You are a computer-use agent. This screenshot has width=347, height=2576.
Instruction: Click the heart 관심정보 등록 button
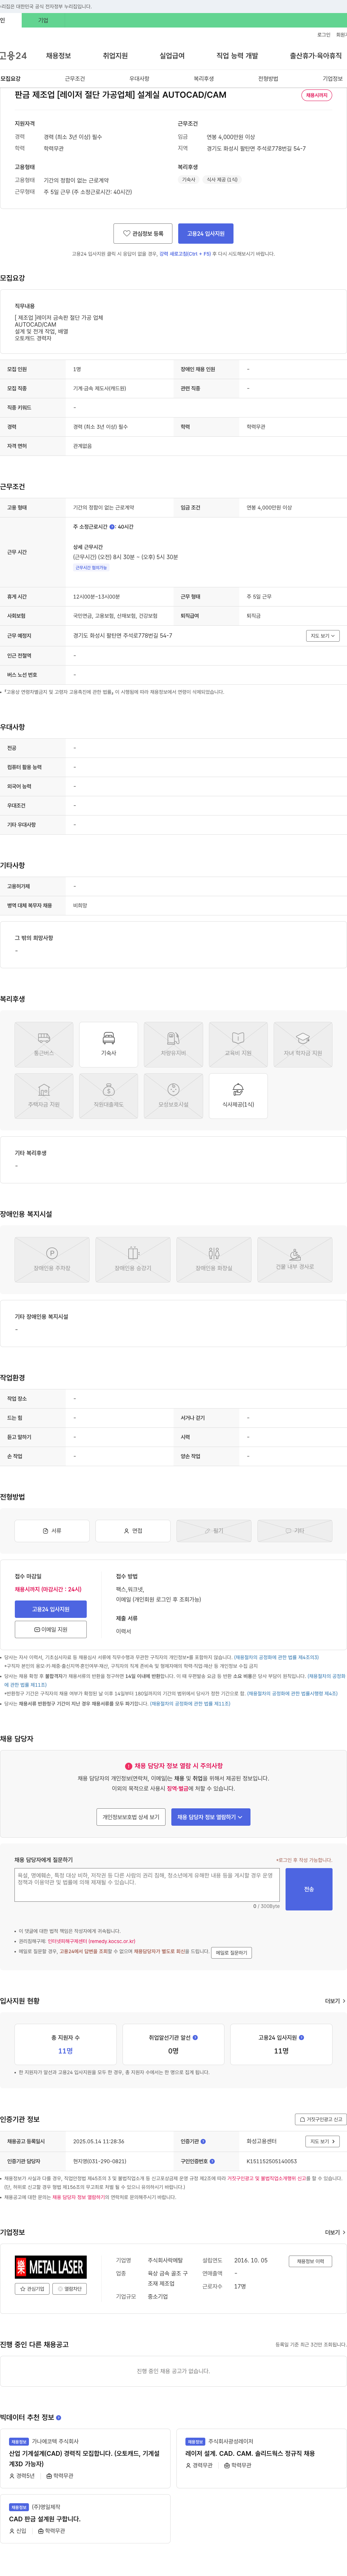142,233
